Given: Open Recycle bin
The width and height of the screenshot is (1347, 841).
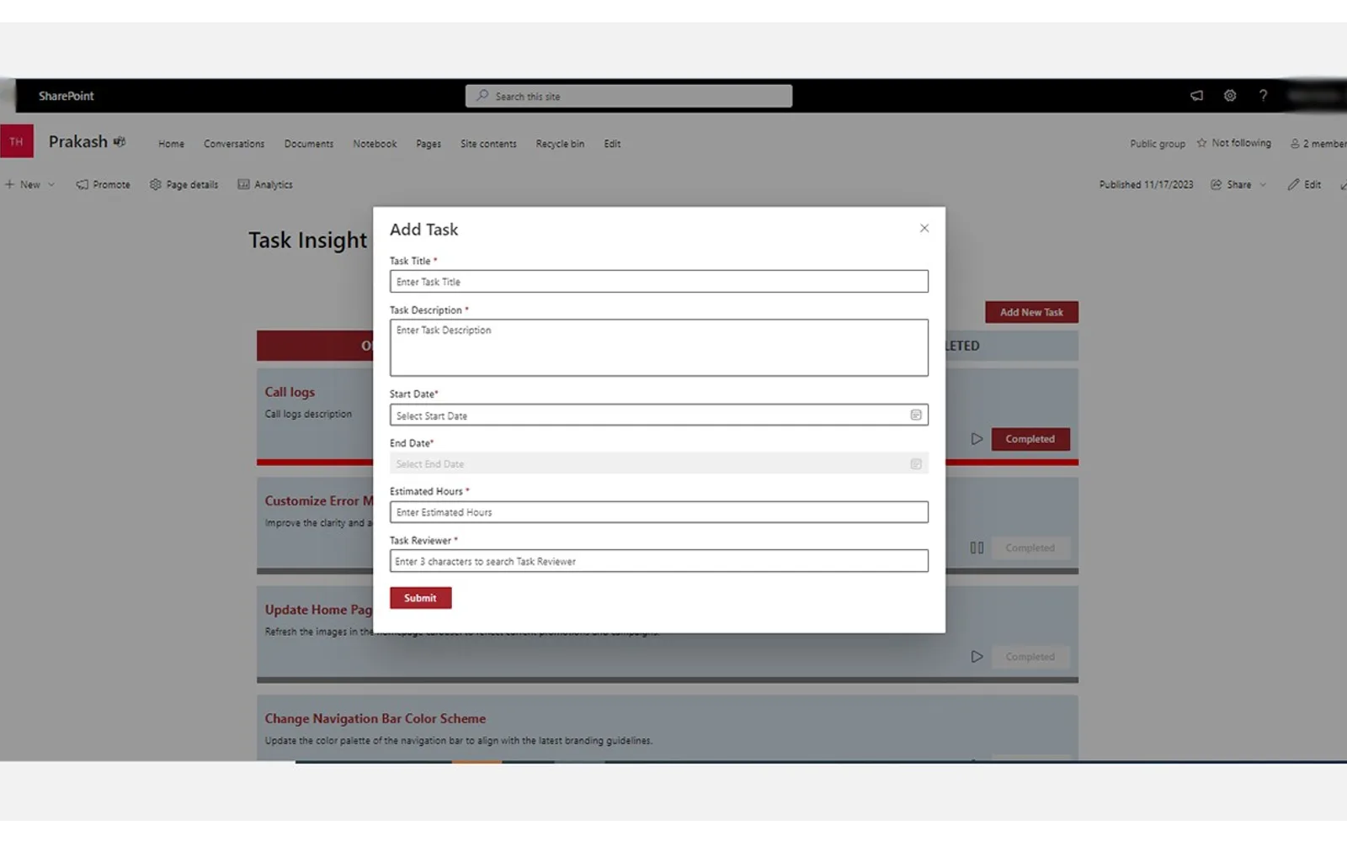Looking at the screenshot, I should [x=560, y=144].
